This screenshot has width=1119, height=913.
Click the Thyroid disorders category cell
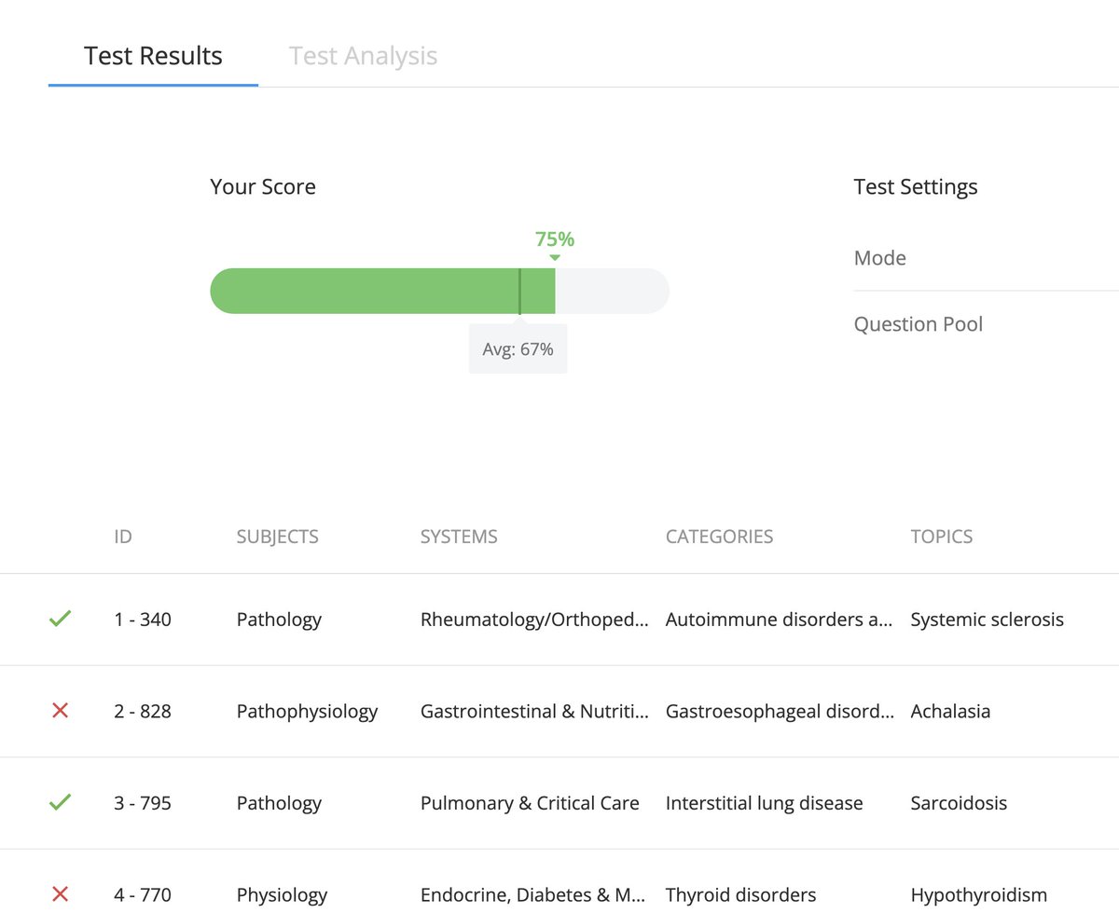pos(740,895)
